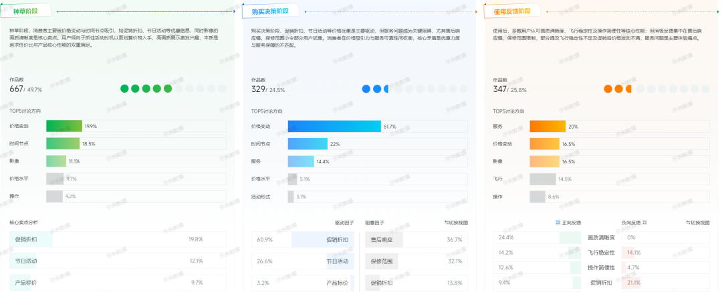
Task: Click the 驱动因子 column heading
Action: [x=344, y=223]
